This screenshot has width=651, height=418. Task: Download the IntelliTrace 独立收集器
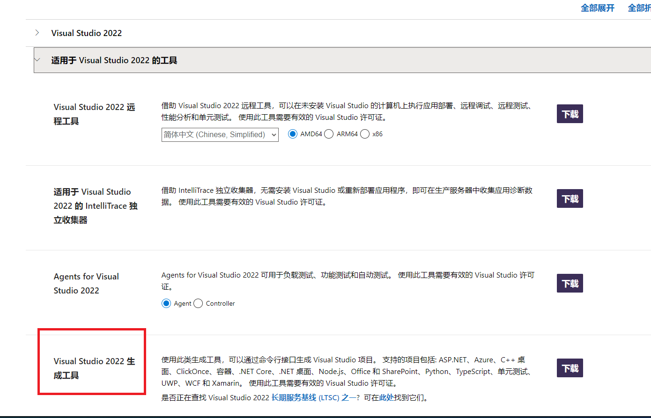570,198
